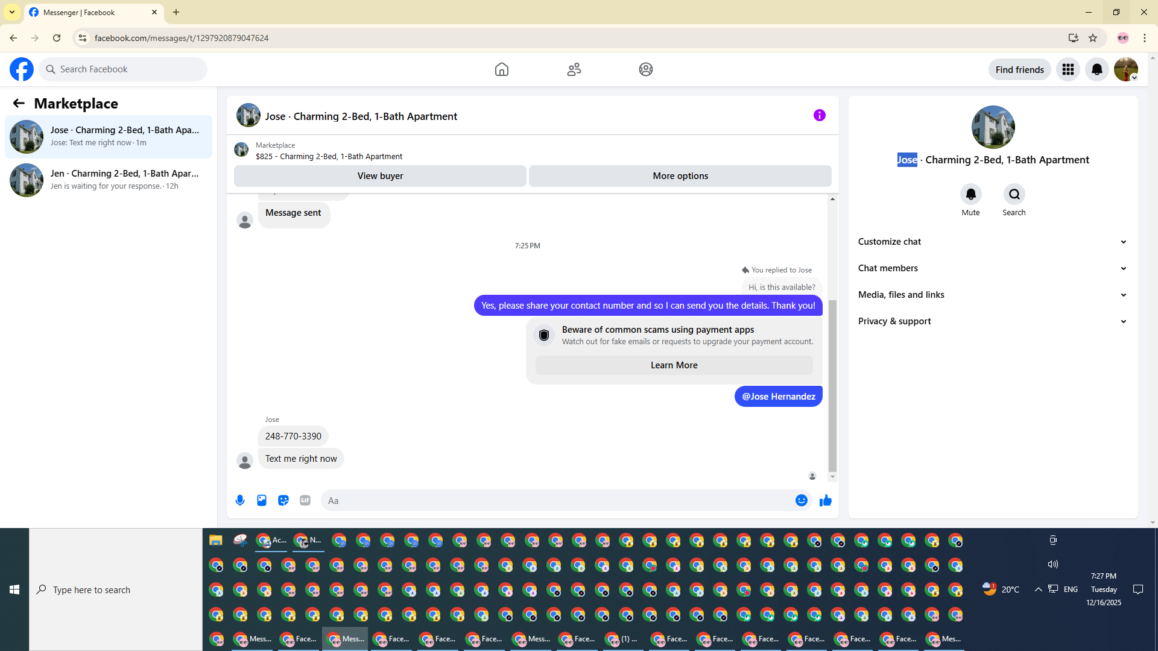The height and width of the screenshot is (651, 1158).
Task: Open Jose's listing thumbnail in right panel
Action: (x=993, y=127)
